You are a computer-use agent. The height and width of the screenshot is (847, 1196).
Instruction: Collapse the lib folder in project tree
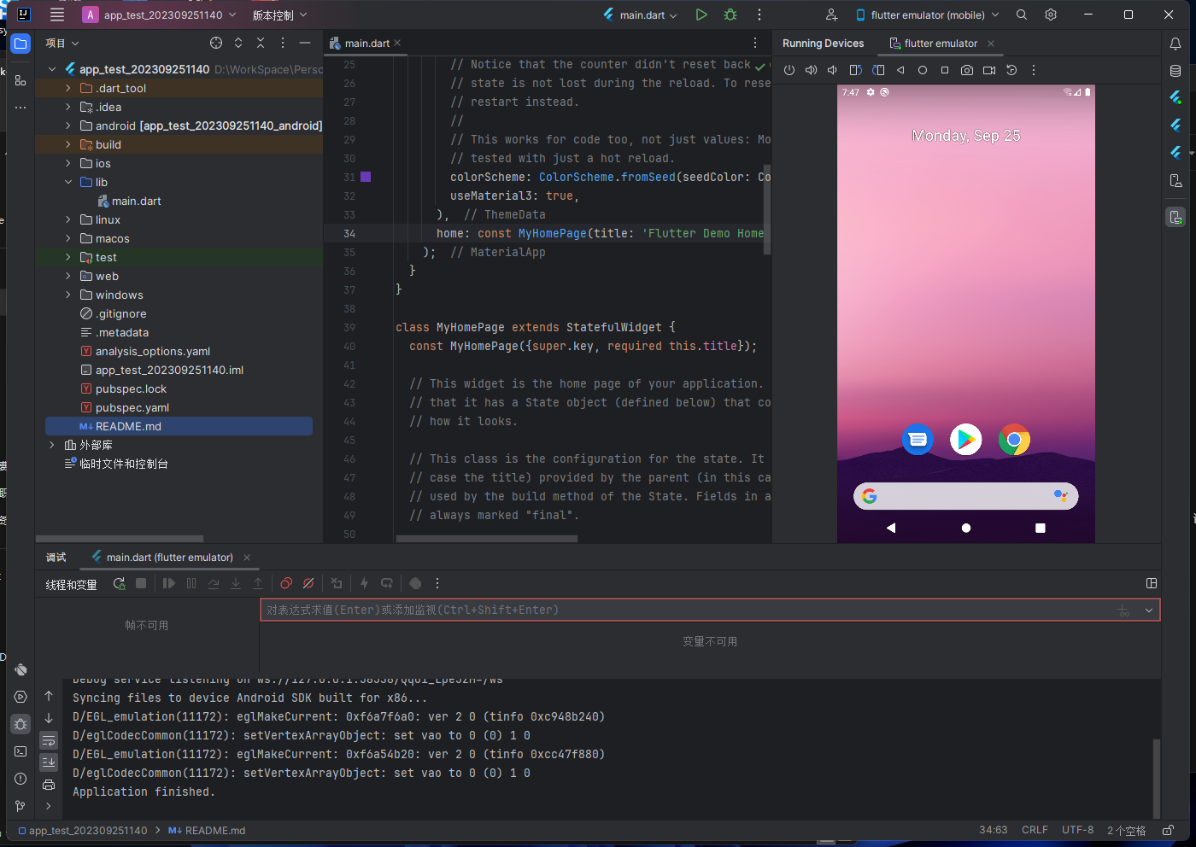tap(69, 182)
